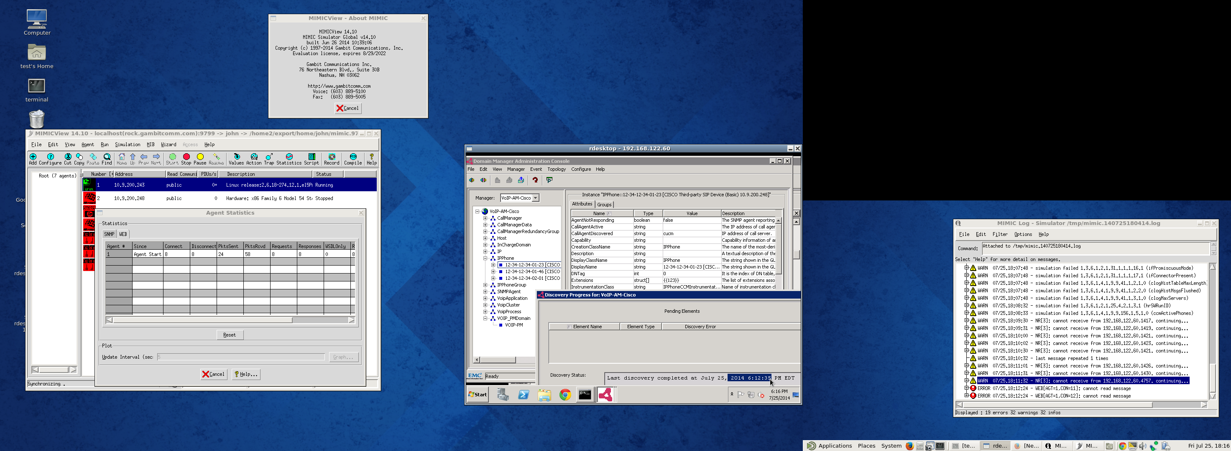Expand the CallManager tree node
This screenshot has width=1231, height=451.
pos(485,218)
